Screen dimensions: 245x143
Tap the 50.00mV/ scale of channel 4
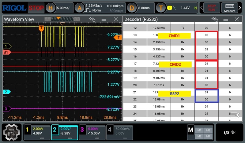[123, 129]
